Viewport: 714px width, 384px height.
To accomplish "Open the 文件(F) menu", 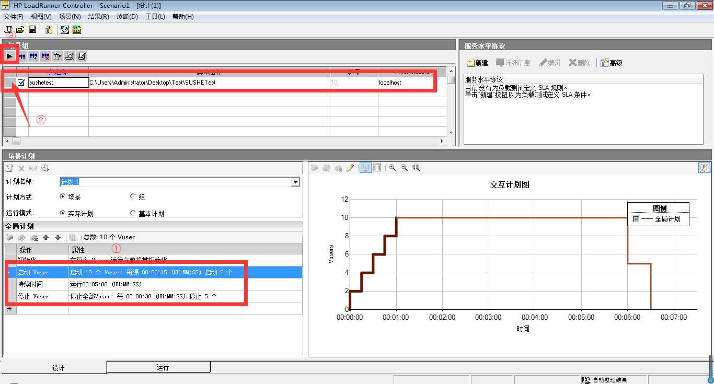I will click(14, 17).
